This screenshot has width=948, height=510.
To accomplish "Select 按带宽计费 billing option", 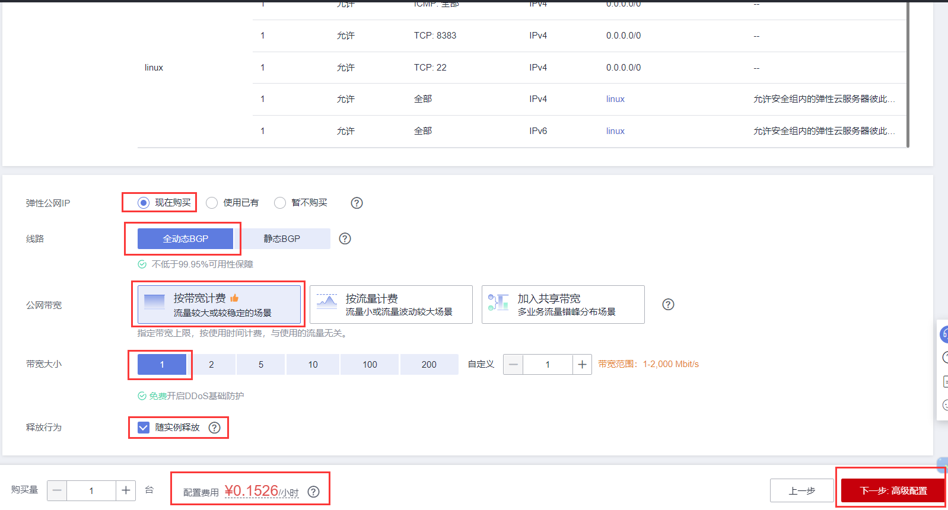I will [219, 304].
